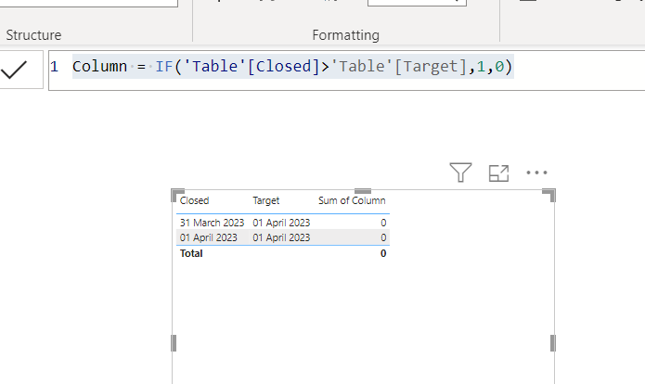The height and width of the screenshot is (384, 645).
Task: Sort by the Closed column header
Action: [x=195, y=200]
